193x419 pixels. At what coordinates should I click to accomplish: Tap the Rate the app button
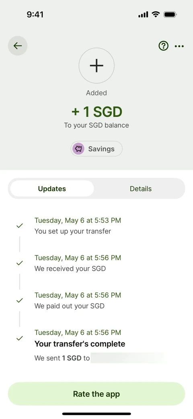click(96, 394)
